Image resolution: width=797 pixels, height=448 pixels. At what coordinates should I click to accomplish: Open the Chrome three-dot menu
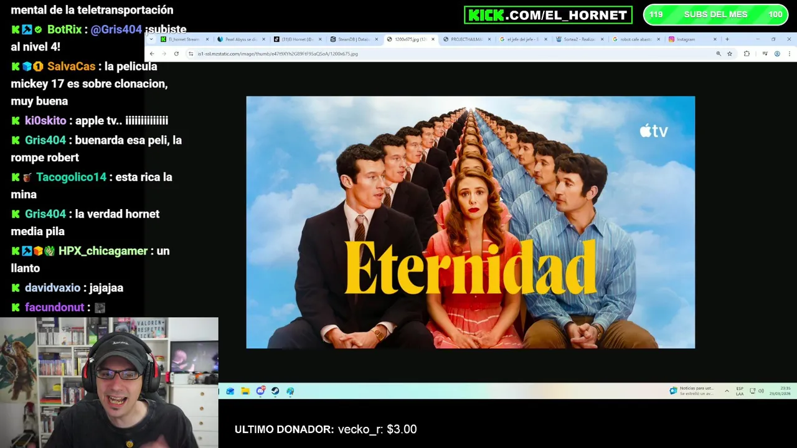click(789, 54)
